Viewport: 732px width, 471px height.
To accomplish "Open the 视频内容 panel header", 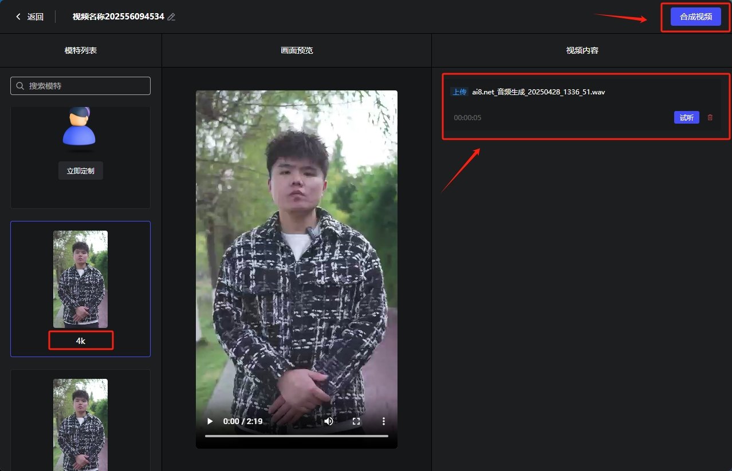I will (x=582, y=50).
